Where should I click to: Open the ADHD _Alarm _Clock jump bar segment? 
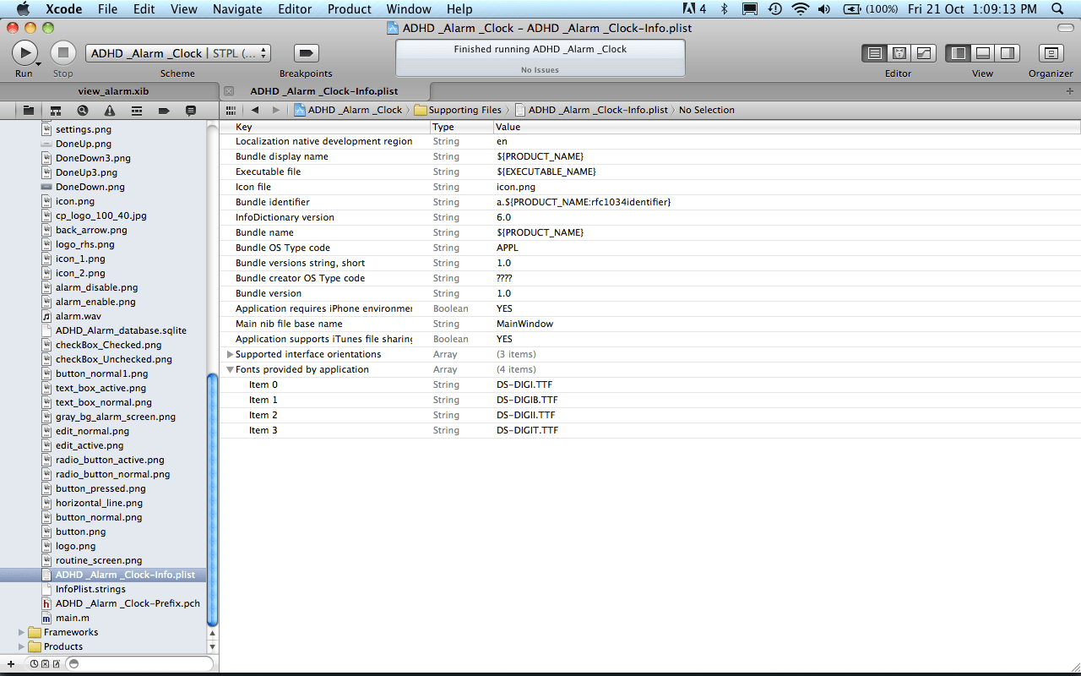pyautogui.click(x=348, y=110)
